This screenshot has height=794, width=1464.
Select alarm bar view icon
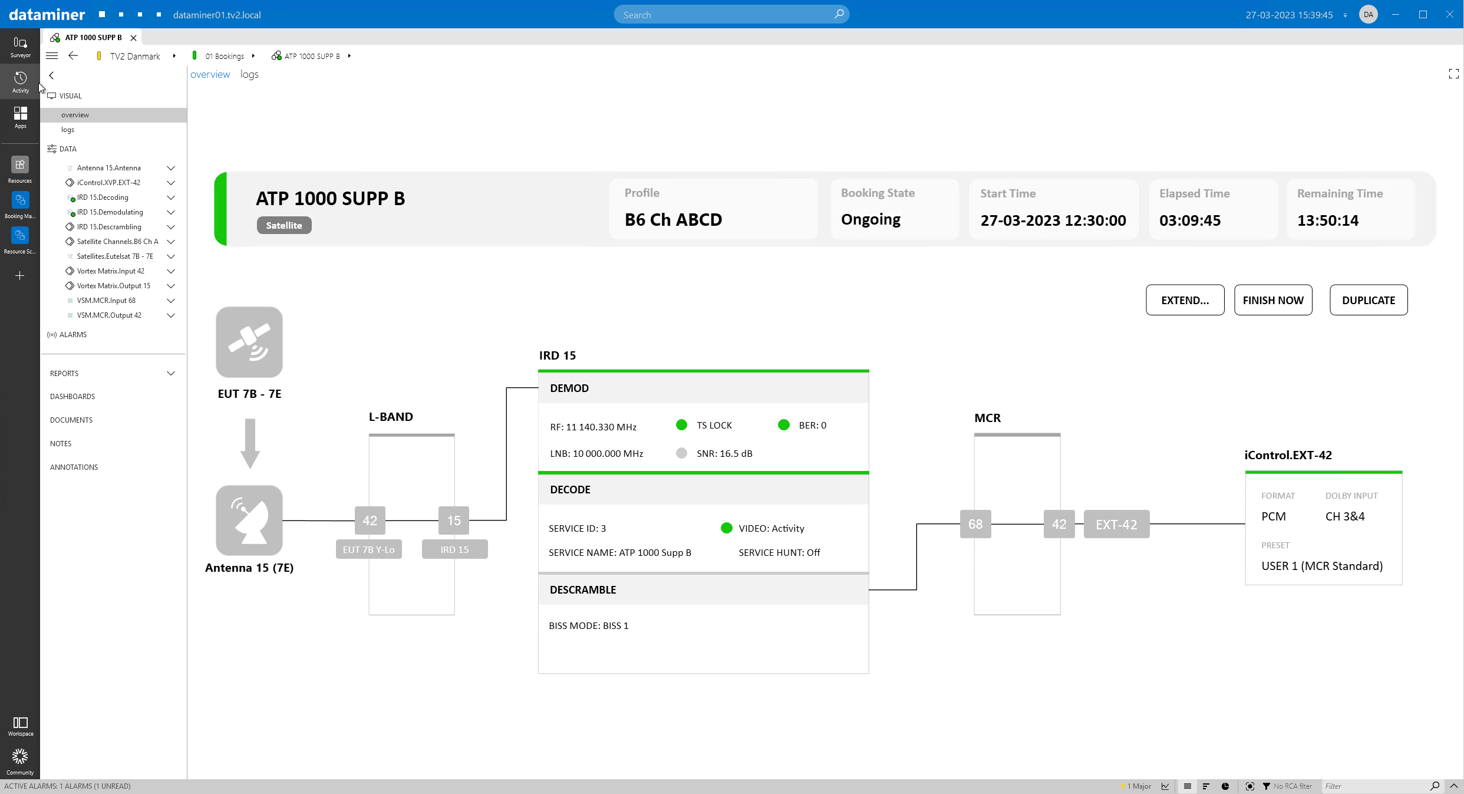tap(1206, 786)
